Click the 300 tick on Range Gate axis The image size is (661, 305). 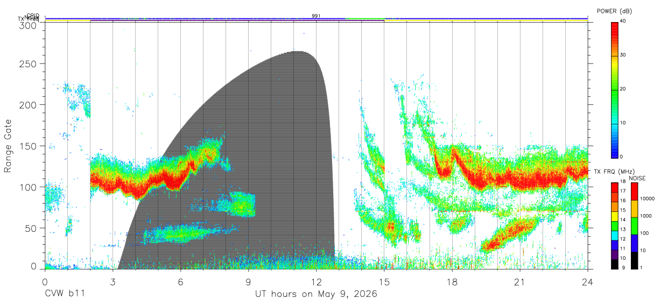click(27, 25)
